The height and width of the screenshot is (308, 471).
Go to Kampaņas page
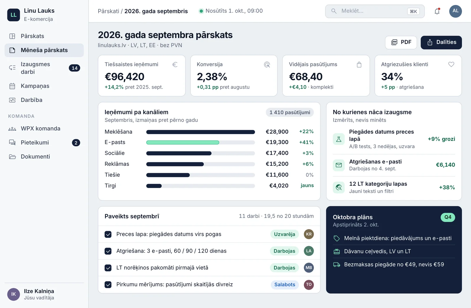(44, 86)
